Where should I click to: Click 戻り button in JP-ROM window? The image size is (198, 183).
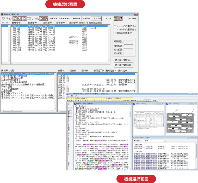(x=147, y=100)
